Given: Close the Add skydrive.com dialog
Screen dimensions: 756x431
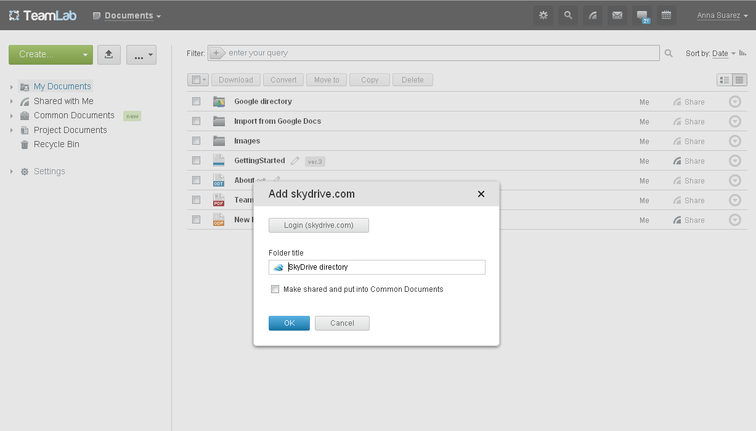Looking at the screenshot, I should point(481,194).
